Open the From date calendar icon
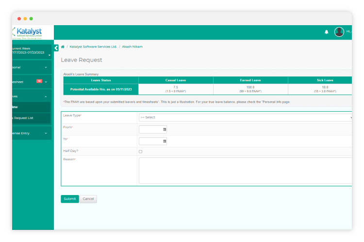Screen dimensions: 364x242 [165, 129]
